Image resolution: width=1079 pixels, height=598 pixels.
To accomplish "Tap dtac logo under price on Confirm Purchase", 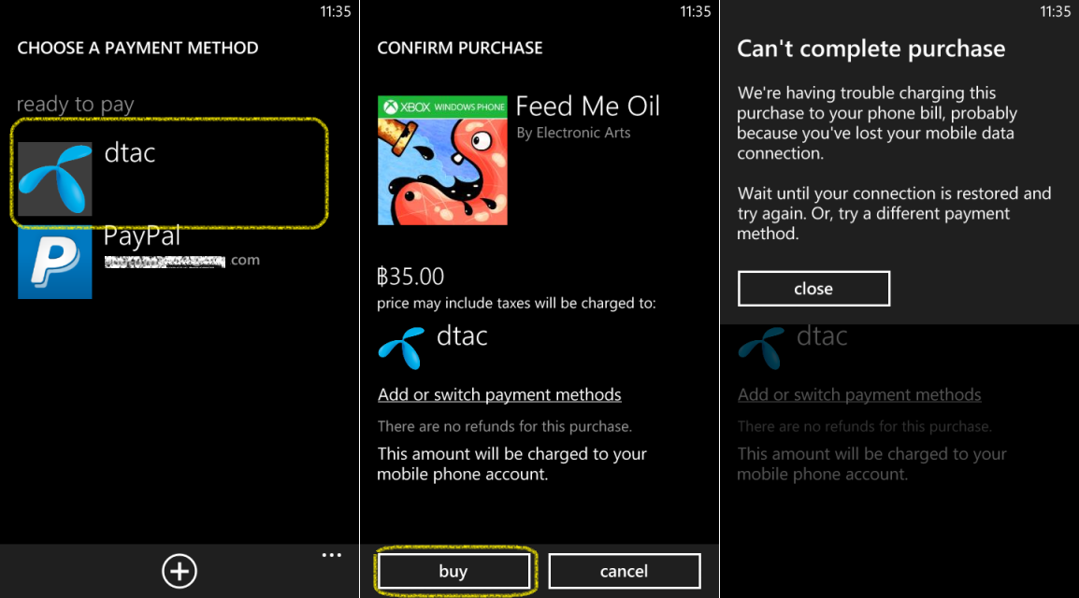I will coord(401,348).
